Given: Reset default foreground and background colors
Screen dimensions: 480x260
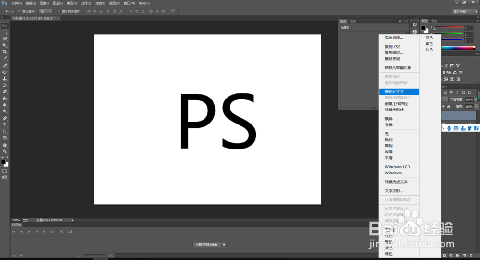Looking at the screenshot, I should tap(2, 157).
